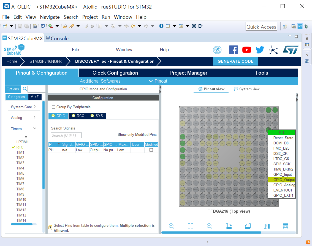Click the Quick Access field

261,26
